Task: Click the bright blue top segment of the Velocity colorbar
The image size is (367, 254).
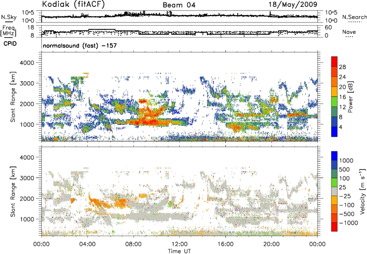Action: coord(334,156)
